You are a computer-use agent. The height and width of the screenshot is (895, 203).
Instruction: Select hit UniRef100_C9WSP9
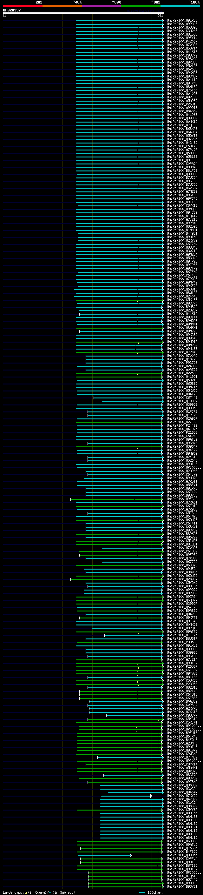pyautogui.click(x=182, y=56)
